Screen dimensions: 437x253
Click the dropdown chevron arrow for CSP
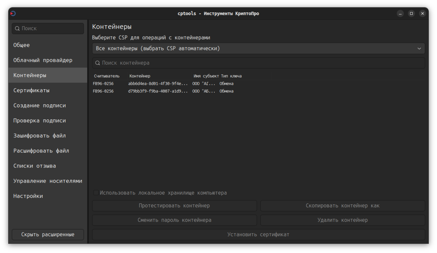tap(419, 49)
